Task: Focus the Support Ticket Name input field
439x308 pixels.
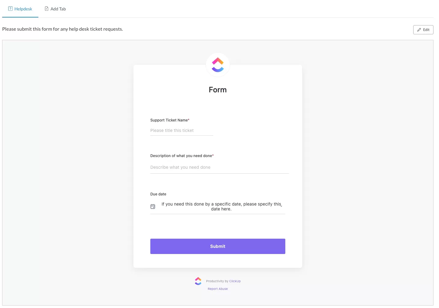Action: [x=182, y=131]
